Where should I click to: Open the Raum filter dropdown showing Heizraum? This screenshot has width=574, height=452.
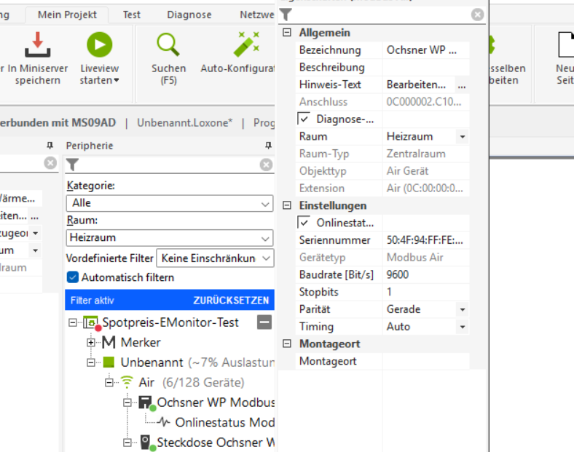tap(170, 238)
